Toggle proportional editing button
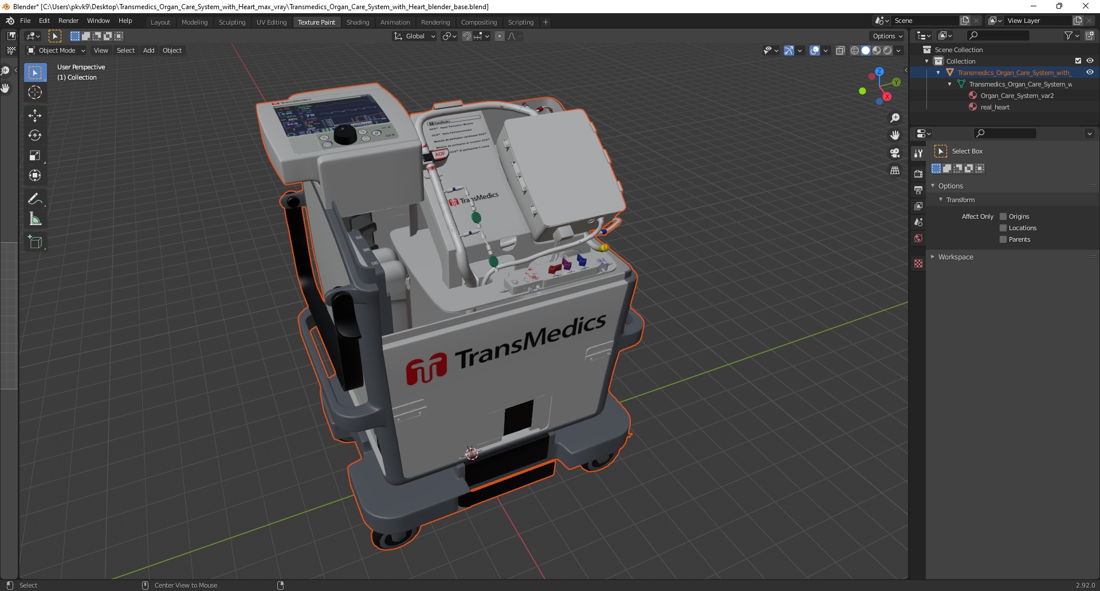Screen dimensions: 1100x591 coord(500,36)
